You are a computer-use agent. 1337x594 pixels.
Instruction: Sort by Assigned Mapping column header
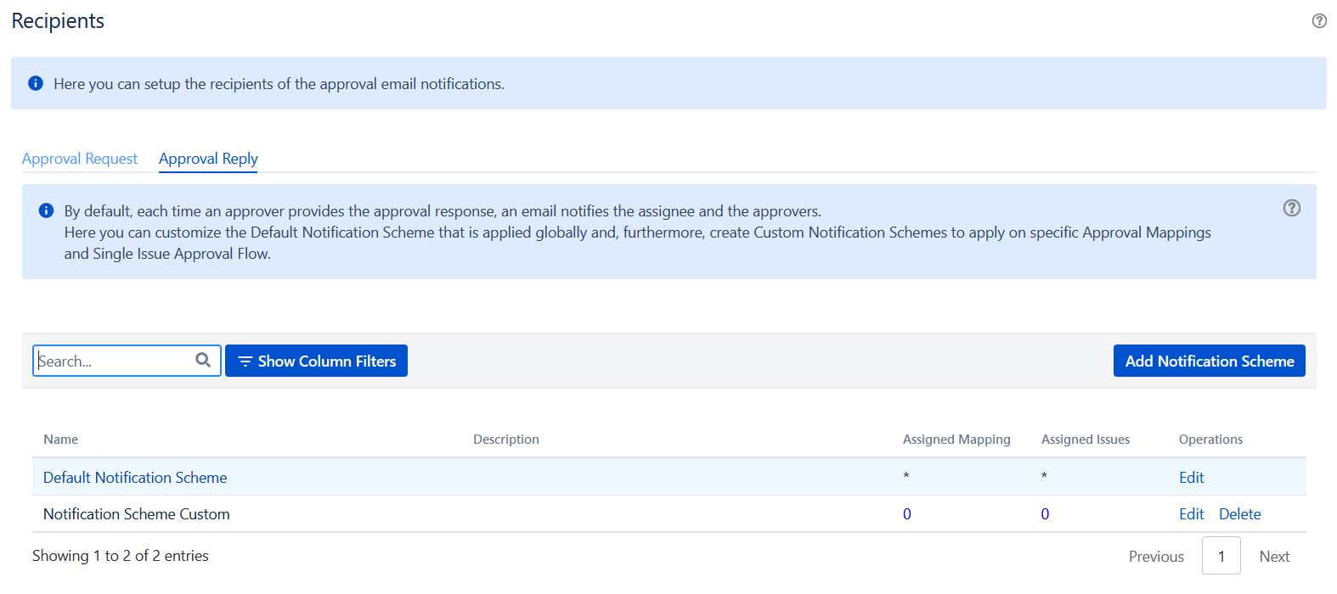pyautogui.click(x=956, y=440)
